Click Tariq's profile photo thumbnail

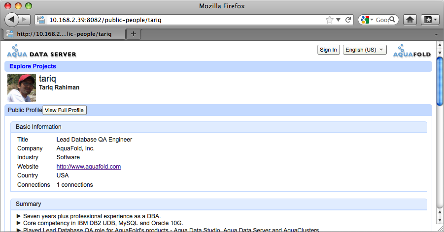click(22, 88)
